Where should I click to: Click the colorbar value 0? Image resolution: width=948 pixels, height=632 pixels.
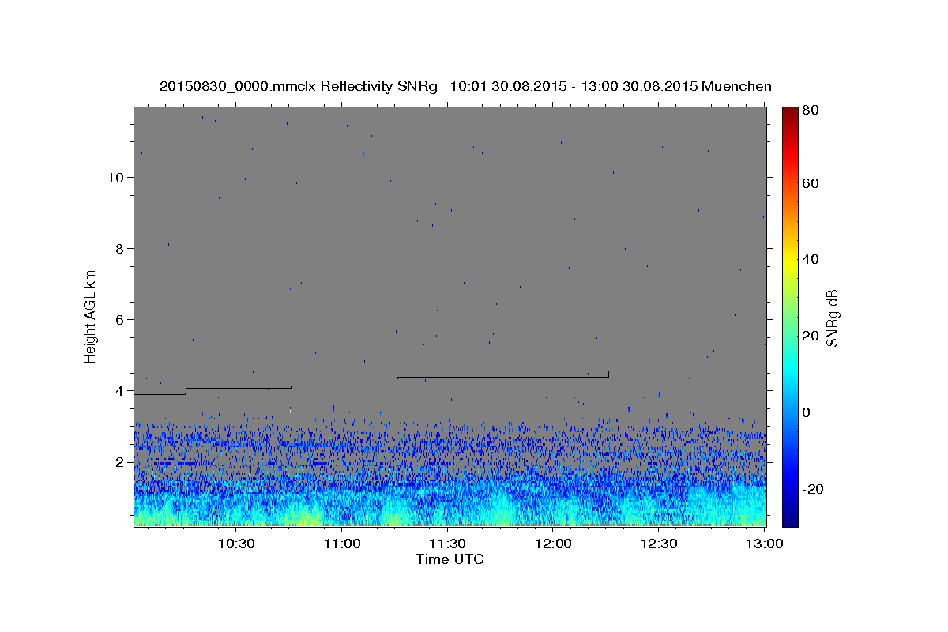806,412
